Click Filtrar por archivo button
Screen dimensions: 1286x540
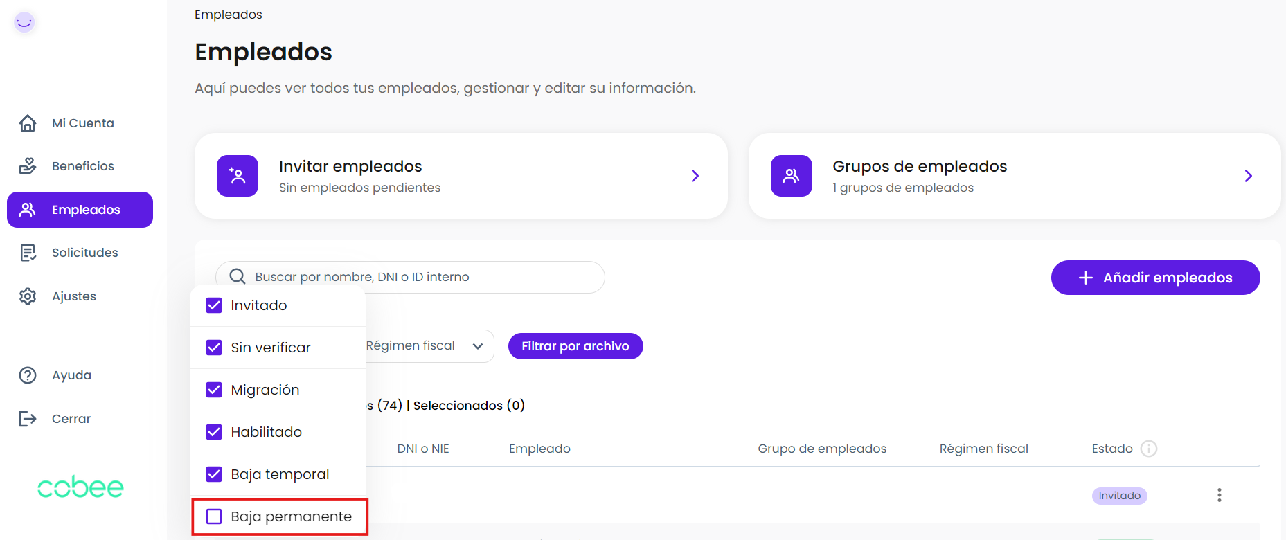(x=575, y=346)
